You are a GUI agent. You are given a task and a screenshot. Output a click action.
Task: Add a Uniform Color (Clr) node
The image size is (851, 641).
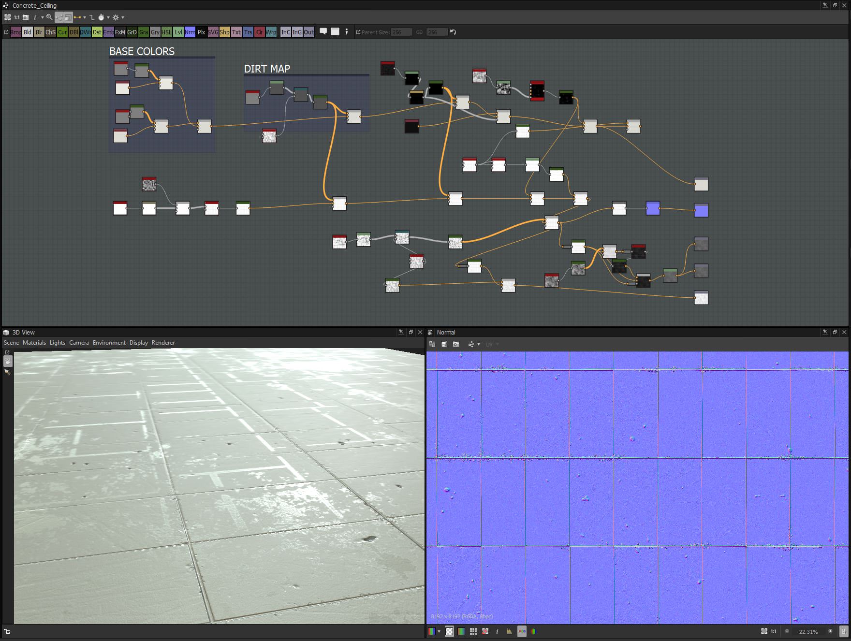pyautogui.click(x=260, y=32)
